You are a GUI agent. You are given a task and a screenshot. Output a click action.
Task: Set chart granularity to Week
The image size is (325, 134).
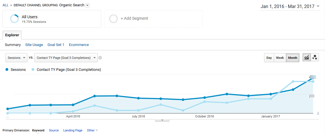pyautogui.click(x=280, y=58)
